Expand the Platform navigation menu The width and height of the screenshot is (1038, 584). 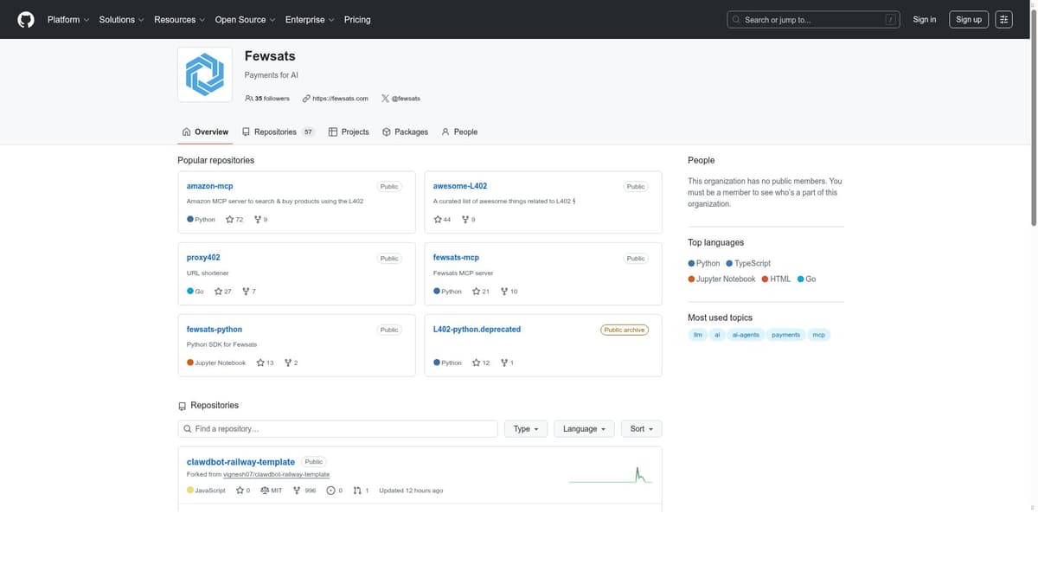pos(68,19)
